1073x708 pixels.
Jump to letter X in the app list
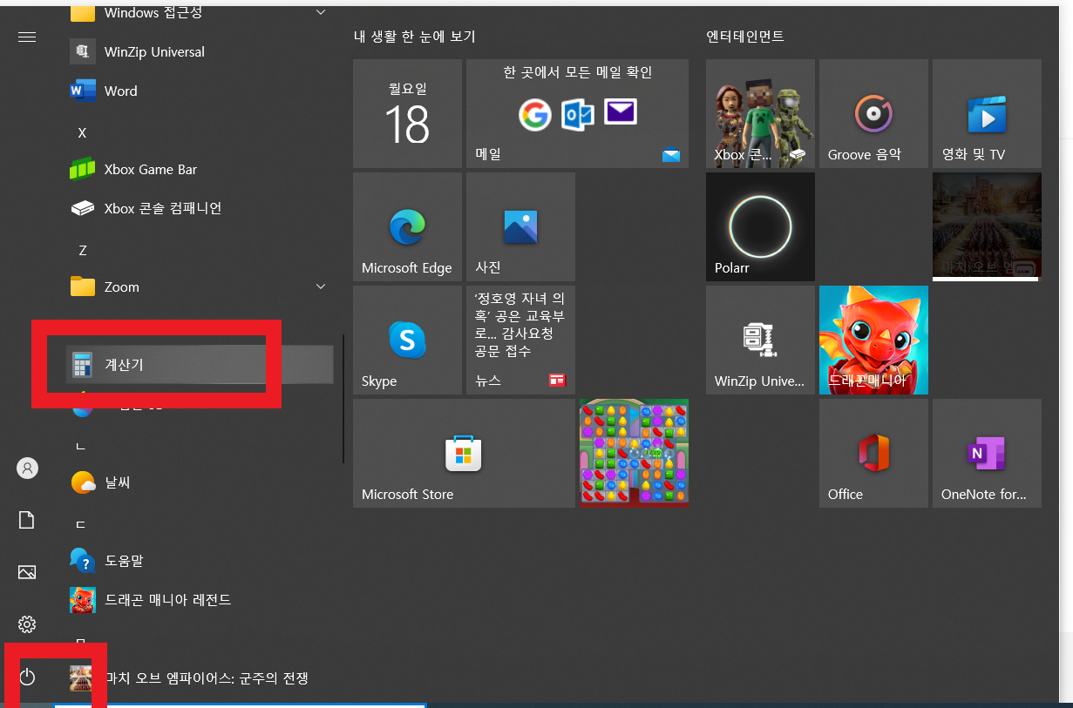click(x=82, y=132)
